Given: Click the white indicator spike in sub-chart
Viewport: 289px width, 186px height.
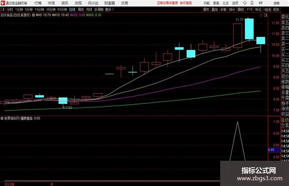Looking at the screenshot, I should [x=238, y=141].
